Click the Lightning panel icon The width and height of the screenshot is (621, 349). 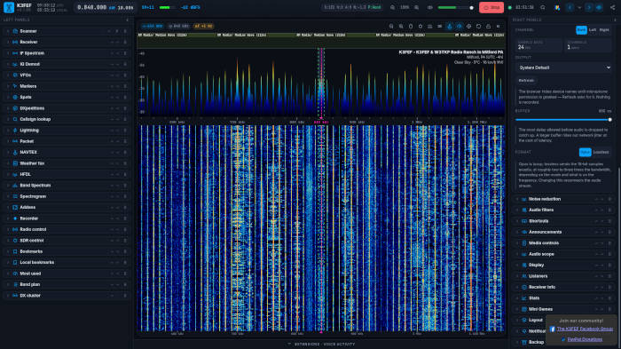point(15,130)
